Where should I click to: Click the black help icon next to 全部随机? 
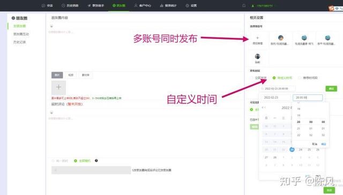pyautogui.click(x=96, y=160)
